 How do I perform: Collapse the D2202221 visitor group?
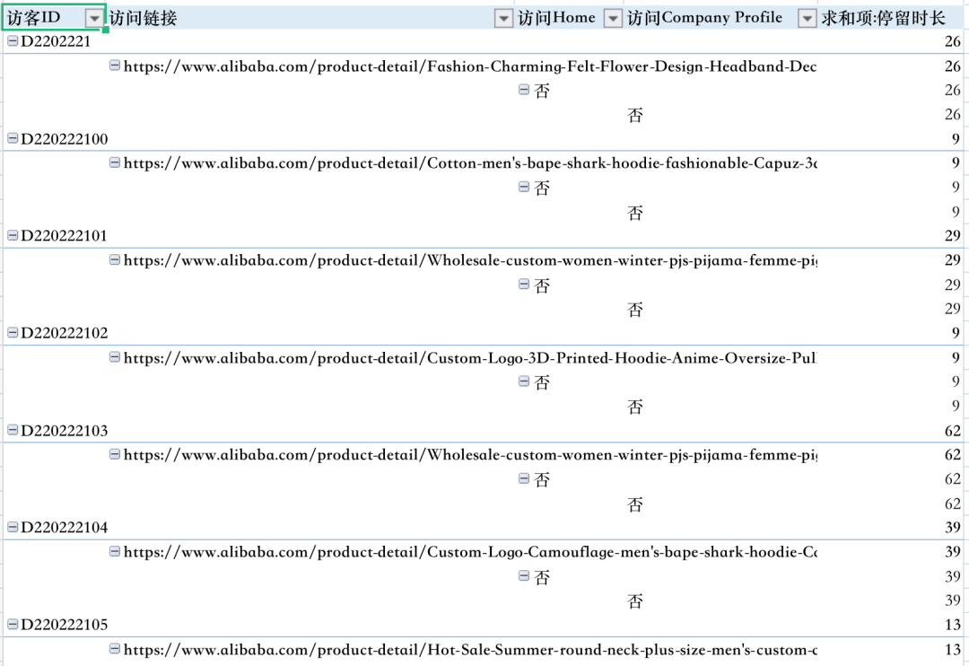click(x=13, y=40)
